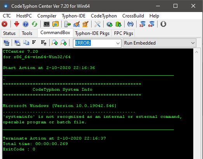Image resolution: width=203 pixels, height=159 pixels.
Task: Open the CodeTyphon menu
Action: tap(104, 16)
